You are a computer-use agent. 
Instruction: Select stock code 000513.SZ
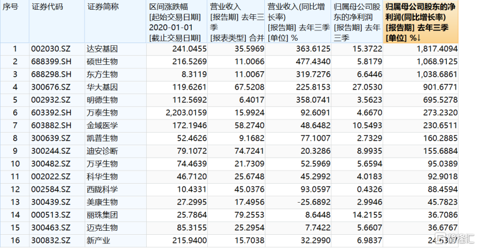[51, 215]
